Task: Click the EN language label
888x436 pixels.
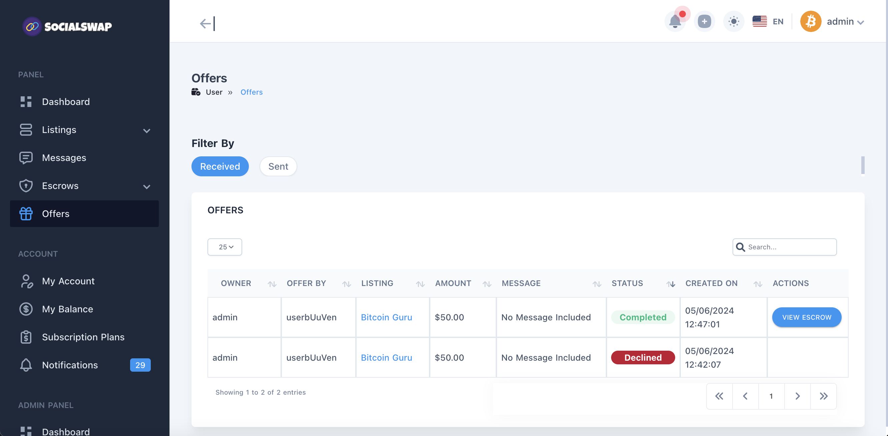Action: 778,21
